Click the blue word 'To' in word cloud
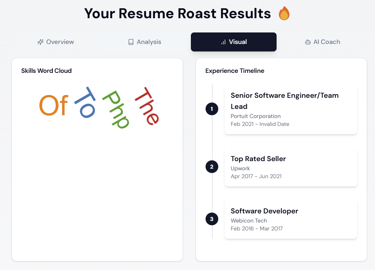 [x=85, y=103]
